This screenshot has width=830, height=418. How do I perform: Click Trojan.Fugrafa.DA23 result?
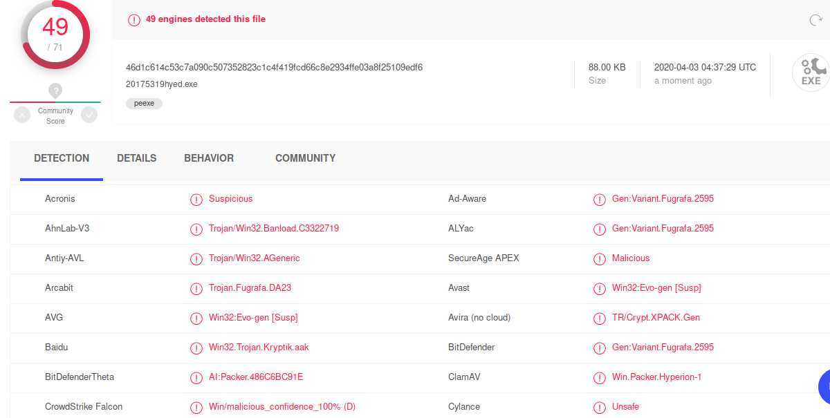(x=250, y=288)
